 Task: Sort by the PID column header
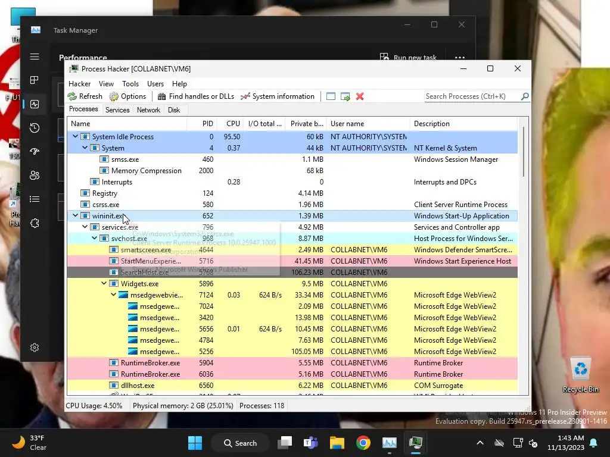[202, 124]
